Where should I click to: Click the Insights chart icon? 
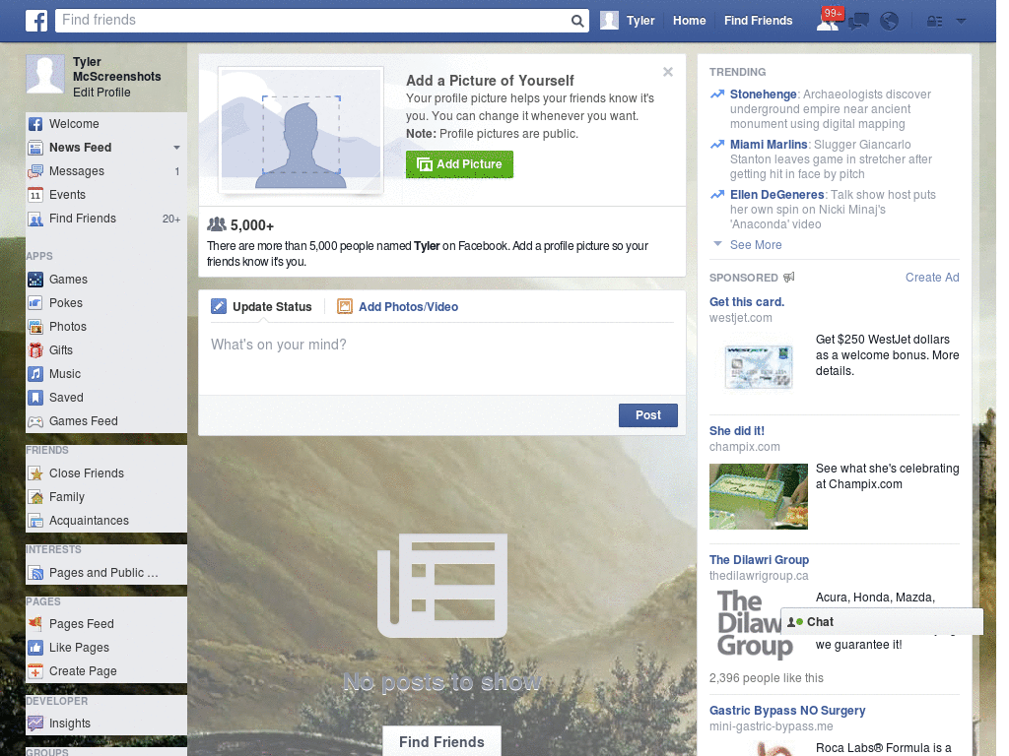coord(35,724)
